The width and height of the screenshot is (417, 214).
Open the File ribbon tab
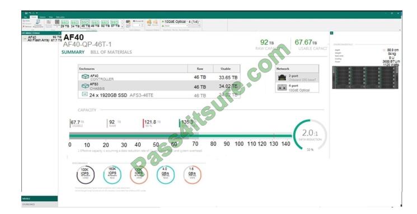[x=26, y=17]
